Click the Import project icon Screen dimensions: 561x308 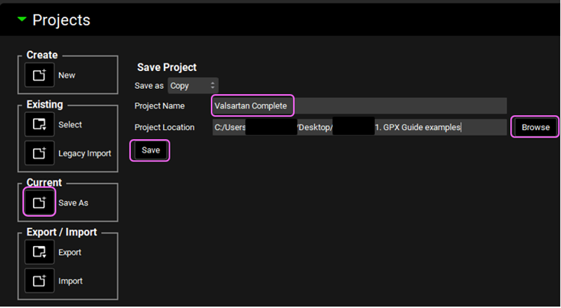click(x=40, y=281)
